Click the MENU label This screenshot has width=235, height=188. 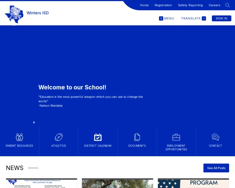click(x=169, y=18)
